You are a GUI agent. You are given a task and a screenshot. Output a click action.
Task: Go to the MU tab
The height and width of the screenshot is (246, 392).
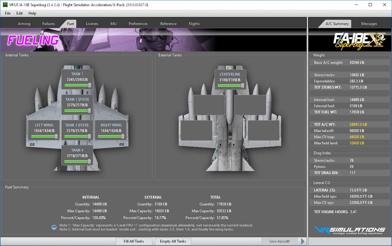(114, 24)
